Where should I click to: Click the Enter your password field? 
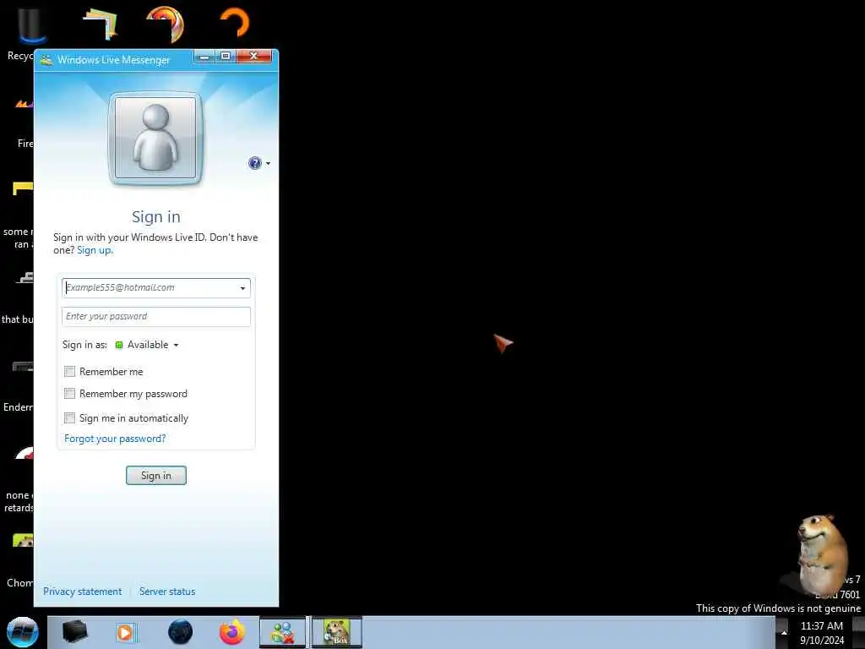[x=156, y=317]
